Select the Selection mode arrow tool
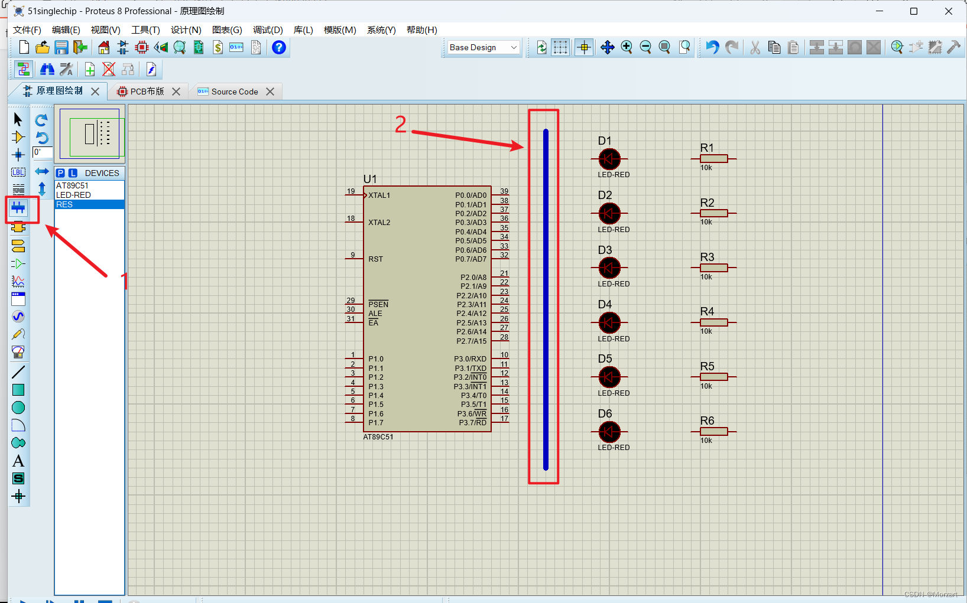Screen dimensions: 967x603 18,119
